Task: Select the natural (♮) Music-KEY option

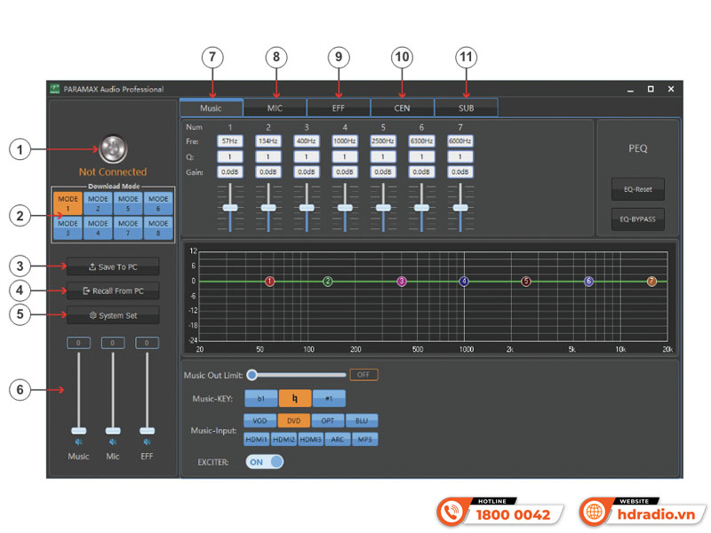Action: (x=295, y=398)
